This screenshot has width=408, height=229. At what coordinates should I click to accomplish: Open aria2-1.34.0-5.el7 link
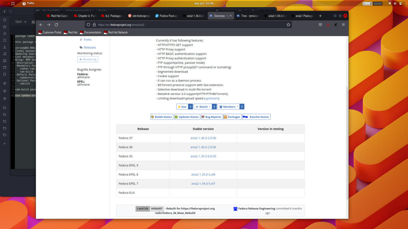[203, 183]
